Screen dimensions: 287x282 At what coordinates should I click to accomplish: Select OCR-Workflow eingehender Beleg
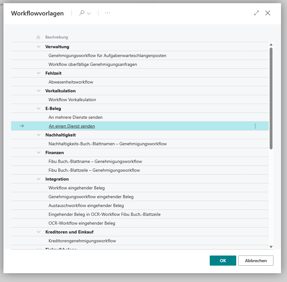82,223
